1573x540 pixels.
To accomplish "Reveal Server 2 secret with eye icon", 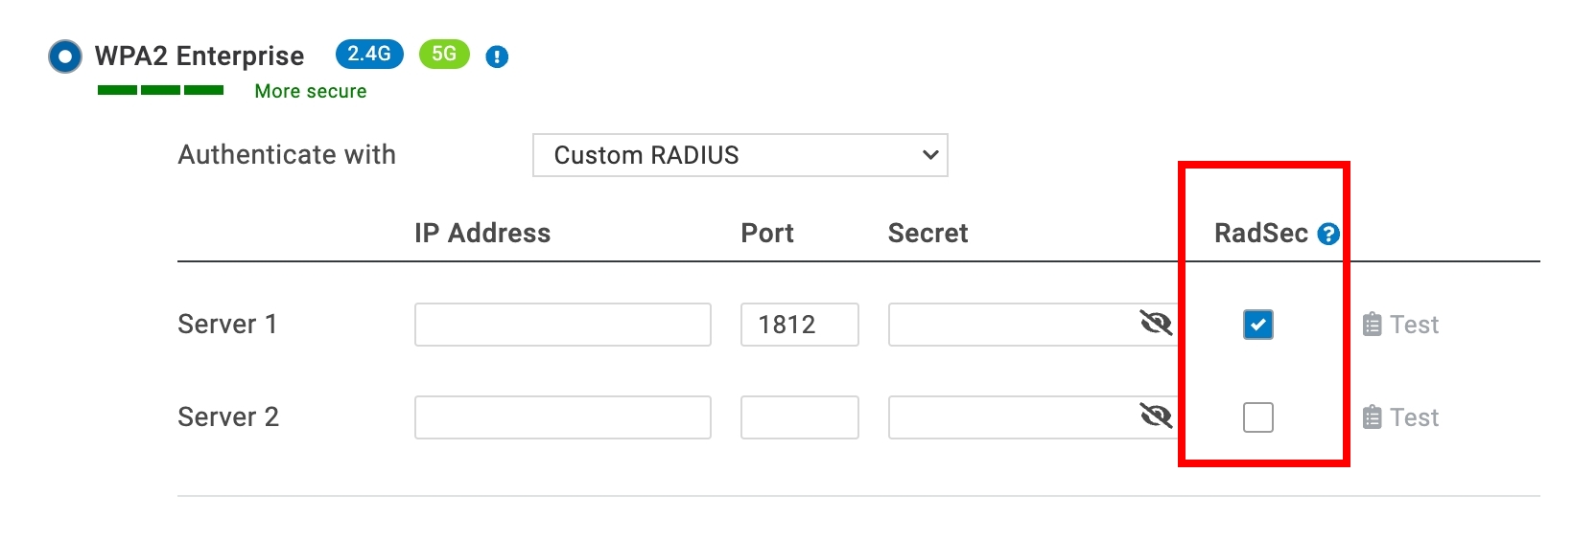I will click(x=1156, y=416).
